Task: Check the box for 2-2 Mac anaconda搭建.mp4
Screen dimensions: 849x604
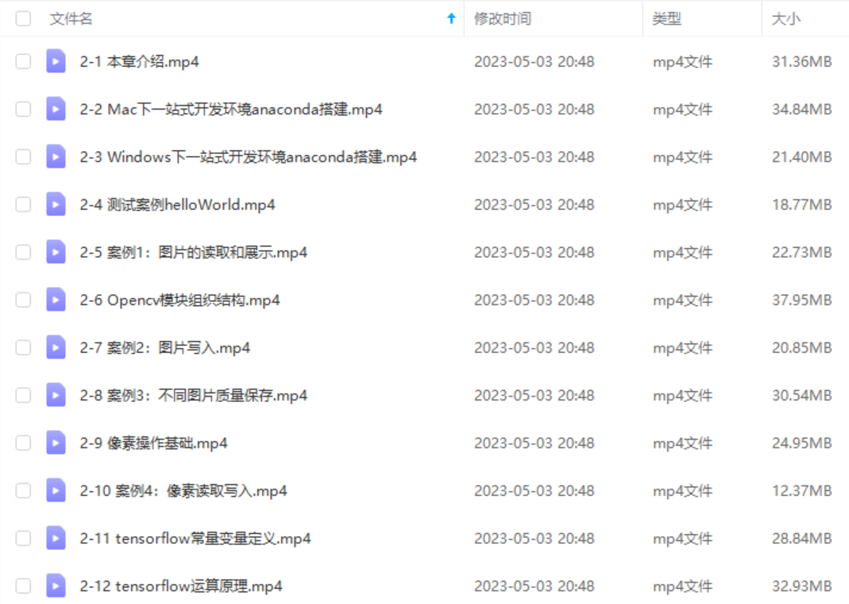Action: click(23, 109)
